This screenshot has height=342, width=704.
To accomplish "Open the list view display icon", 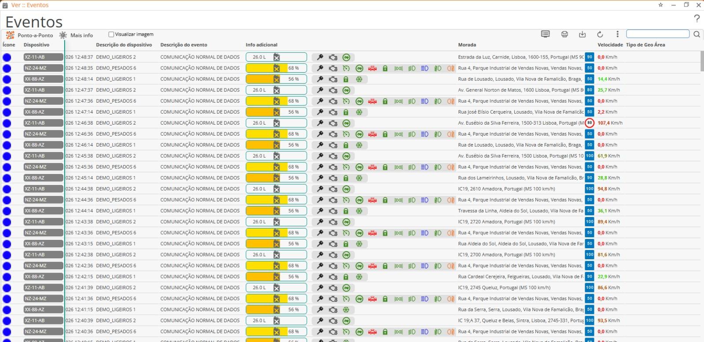I will (546, 34).
